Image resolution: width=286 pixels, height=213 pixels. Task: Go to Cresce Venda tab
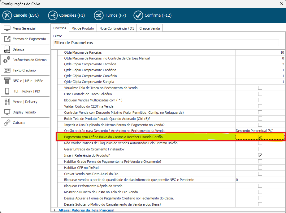149,28
